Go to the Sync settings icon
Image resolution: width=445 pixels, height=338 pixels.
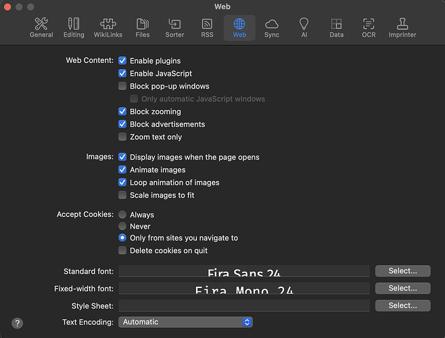(271, 28)
